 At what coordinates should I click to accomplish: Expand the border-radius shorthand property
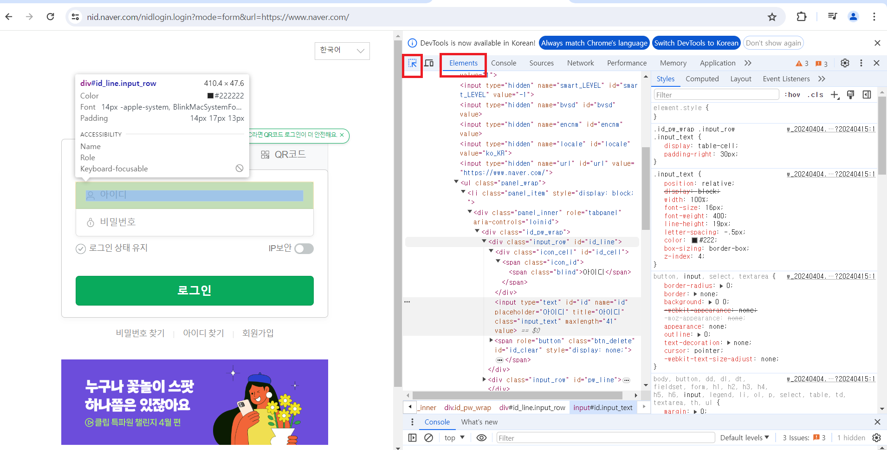(x=721, y=286)
